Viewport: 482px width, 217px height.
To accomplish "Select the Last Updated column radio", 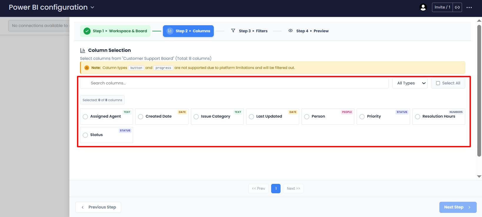I will point(251,117).
